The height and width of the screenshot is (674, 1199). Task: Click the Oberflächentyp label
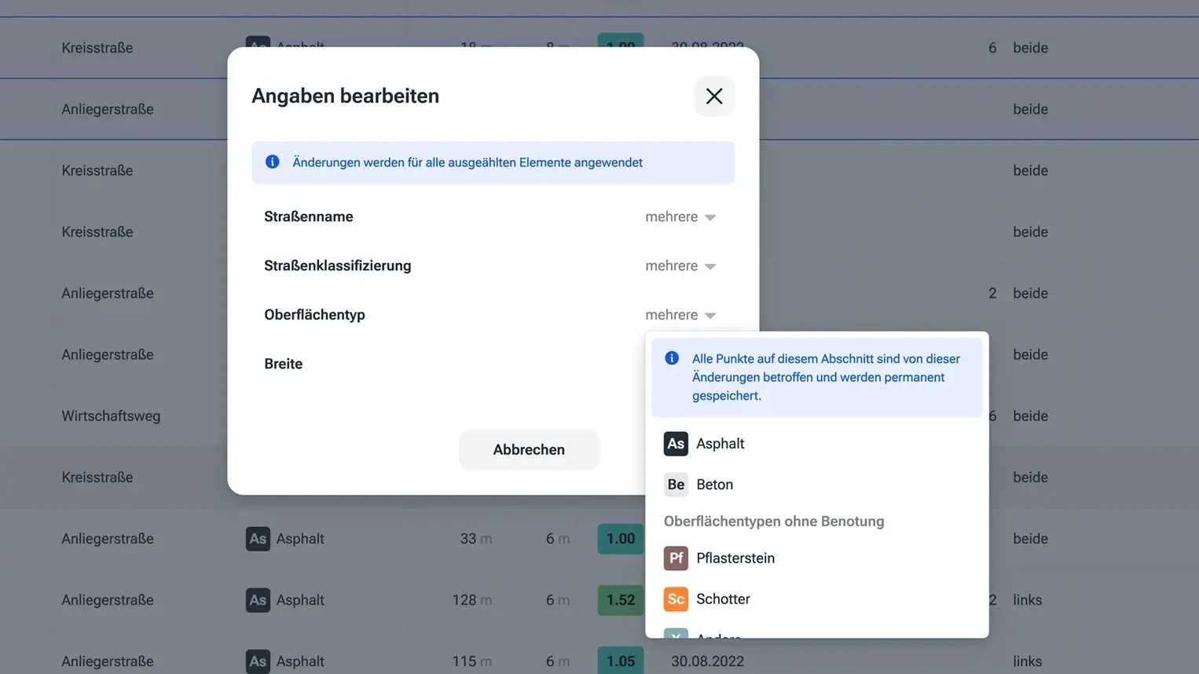[314, 315]
